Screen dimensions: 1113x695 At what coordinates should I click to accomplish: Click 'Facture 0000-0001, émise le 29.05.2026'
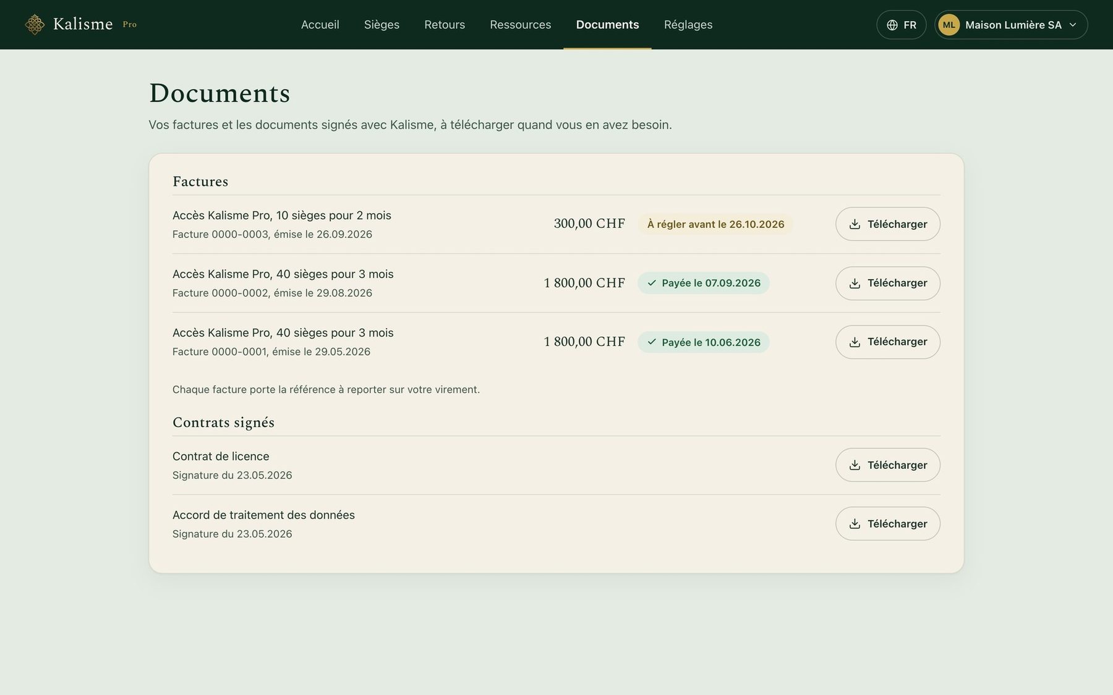(x=271, y=352)
